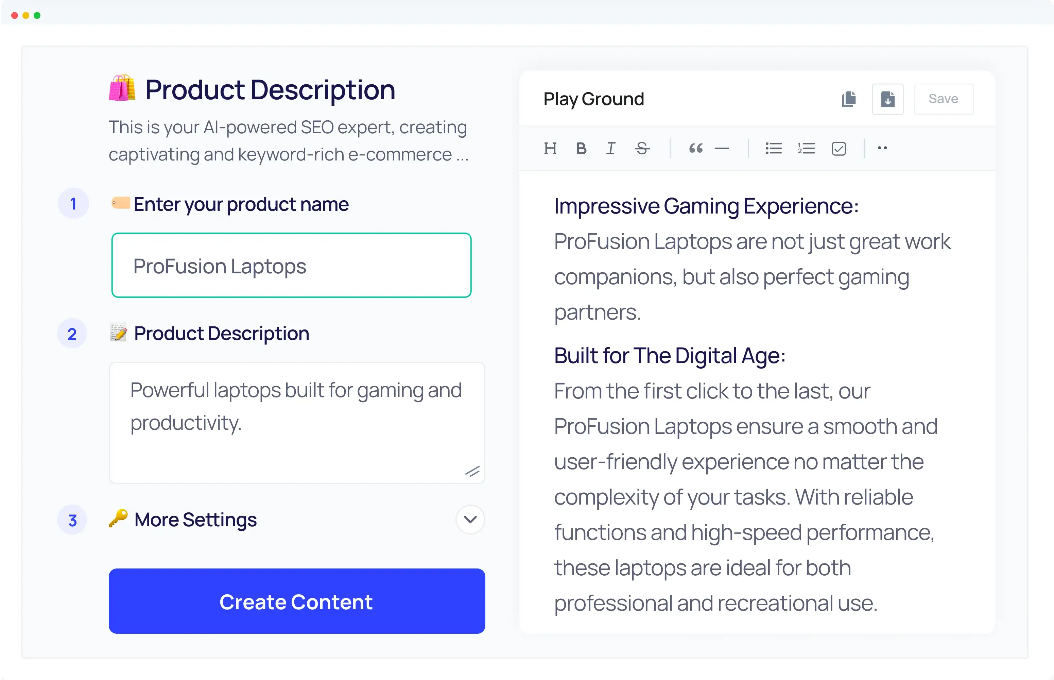Viewport: 1054px width, 680px height.
Task: Insert a blockquote
Action: point(696,148)
